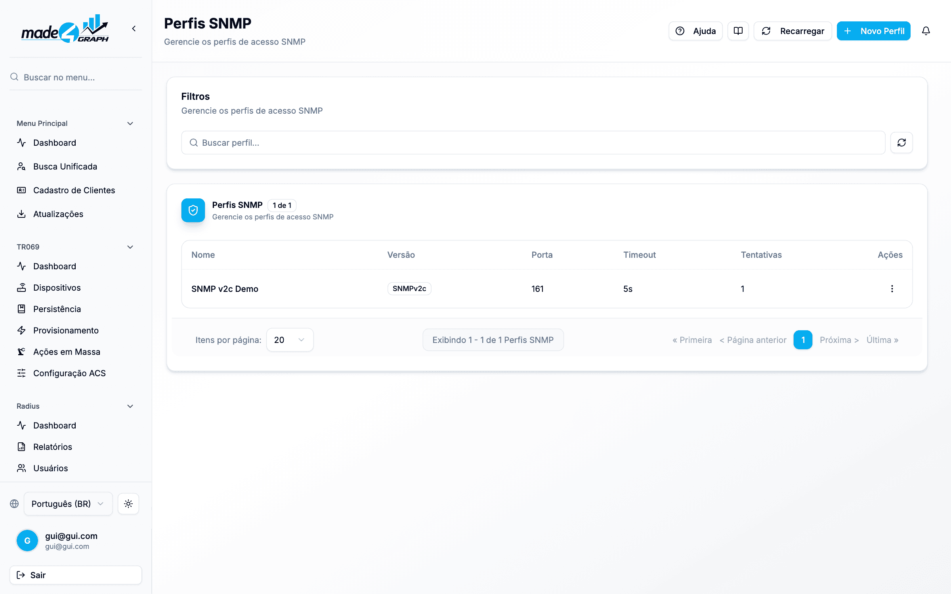Click the Nome column header
This screenshot has height=594, width=951.
coord(203,255)
